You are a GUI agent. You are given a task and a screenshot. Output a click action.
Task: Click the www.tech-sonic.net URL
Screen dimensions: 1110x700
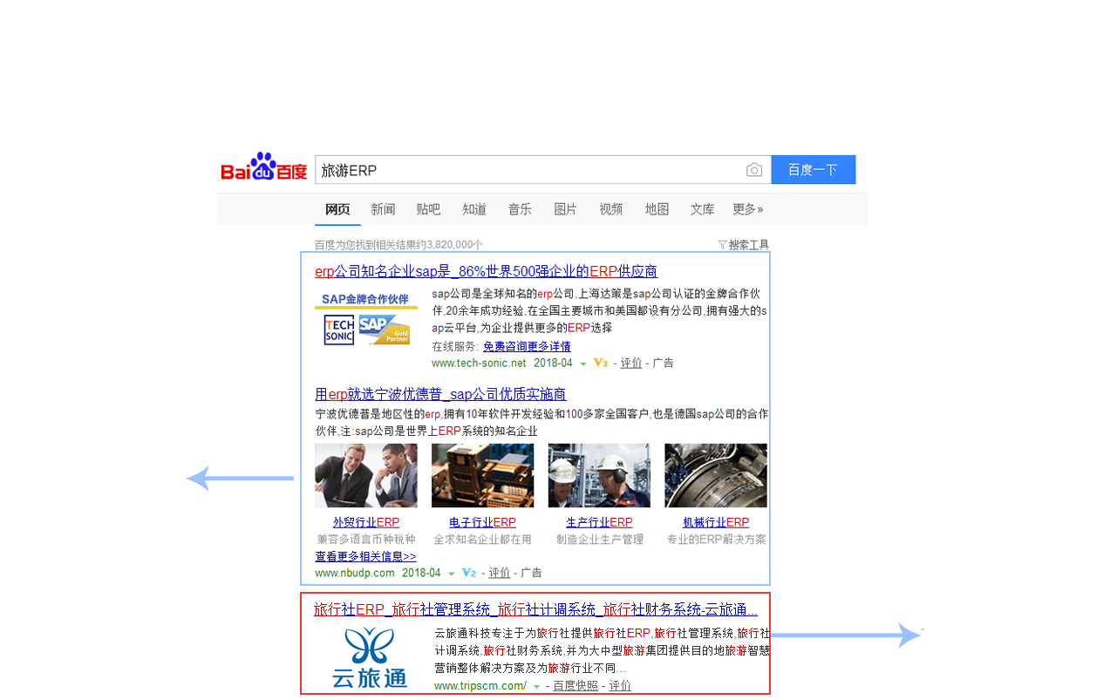click(479, 363)
